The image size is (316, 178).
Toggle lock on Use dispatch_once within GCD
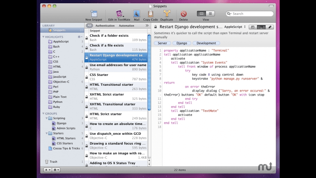[87, 136]
